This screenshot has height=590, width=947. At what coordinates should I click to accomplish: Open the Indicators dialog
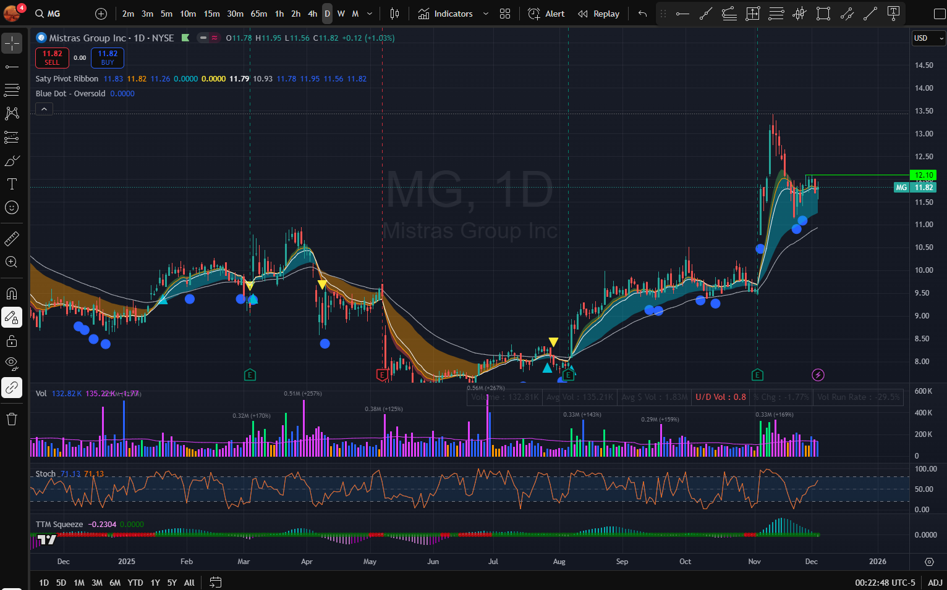(446, 14)
